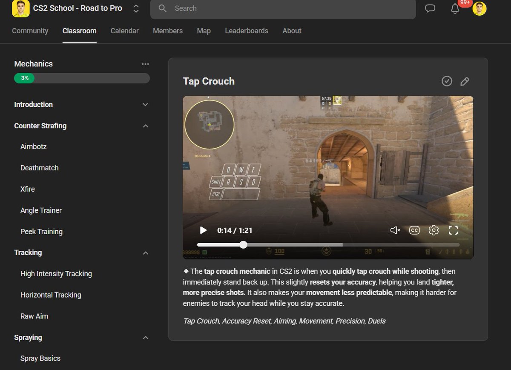
Task: Open the Peek Training lesson
Action: [x=41, y=232]
